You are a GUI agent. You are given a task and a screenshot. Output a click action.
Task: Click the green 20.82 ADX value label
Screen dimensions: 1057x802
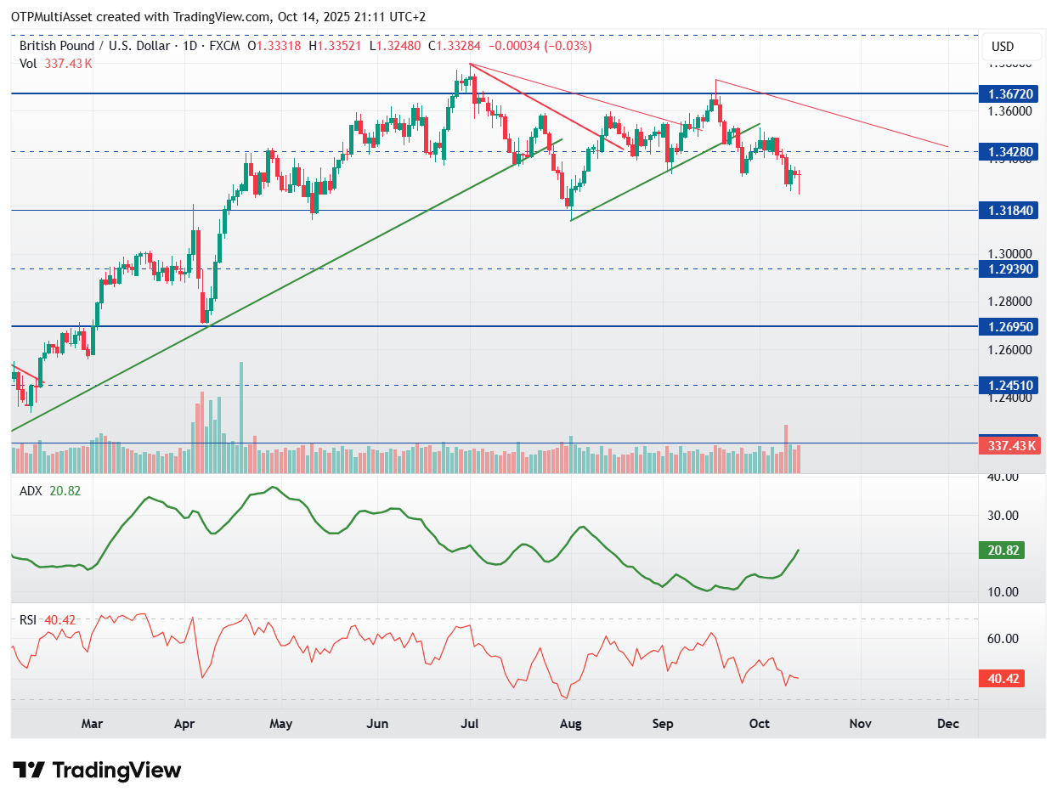(x=1002, y=551)
